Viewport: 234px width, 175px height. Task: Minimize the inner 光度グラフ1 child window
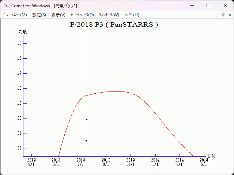[x=216, y=15]
